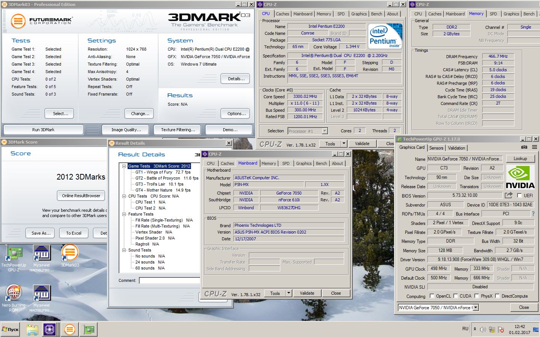Click Texture Filtering button in 3DMark
540x337 pixels.
[x=178, y=130]
